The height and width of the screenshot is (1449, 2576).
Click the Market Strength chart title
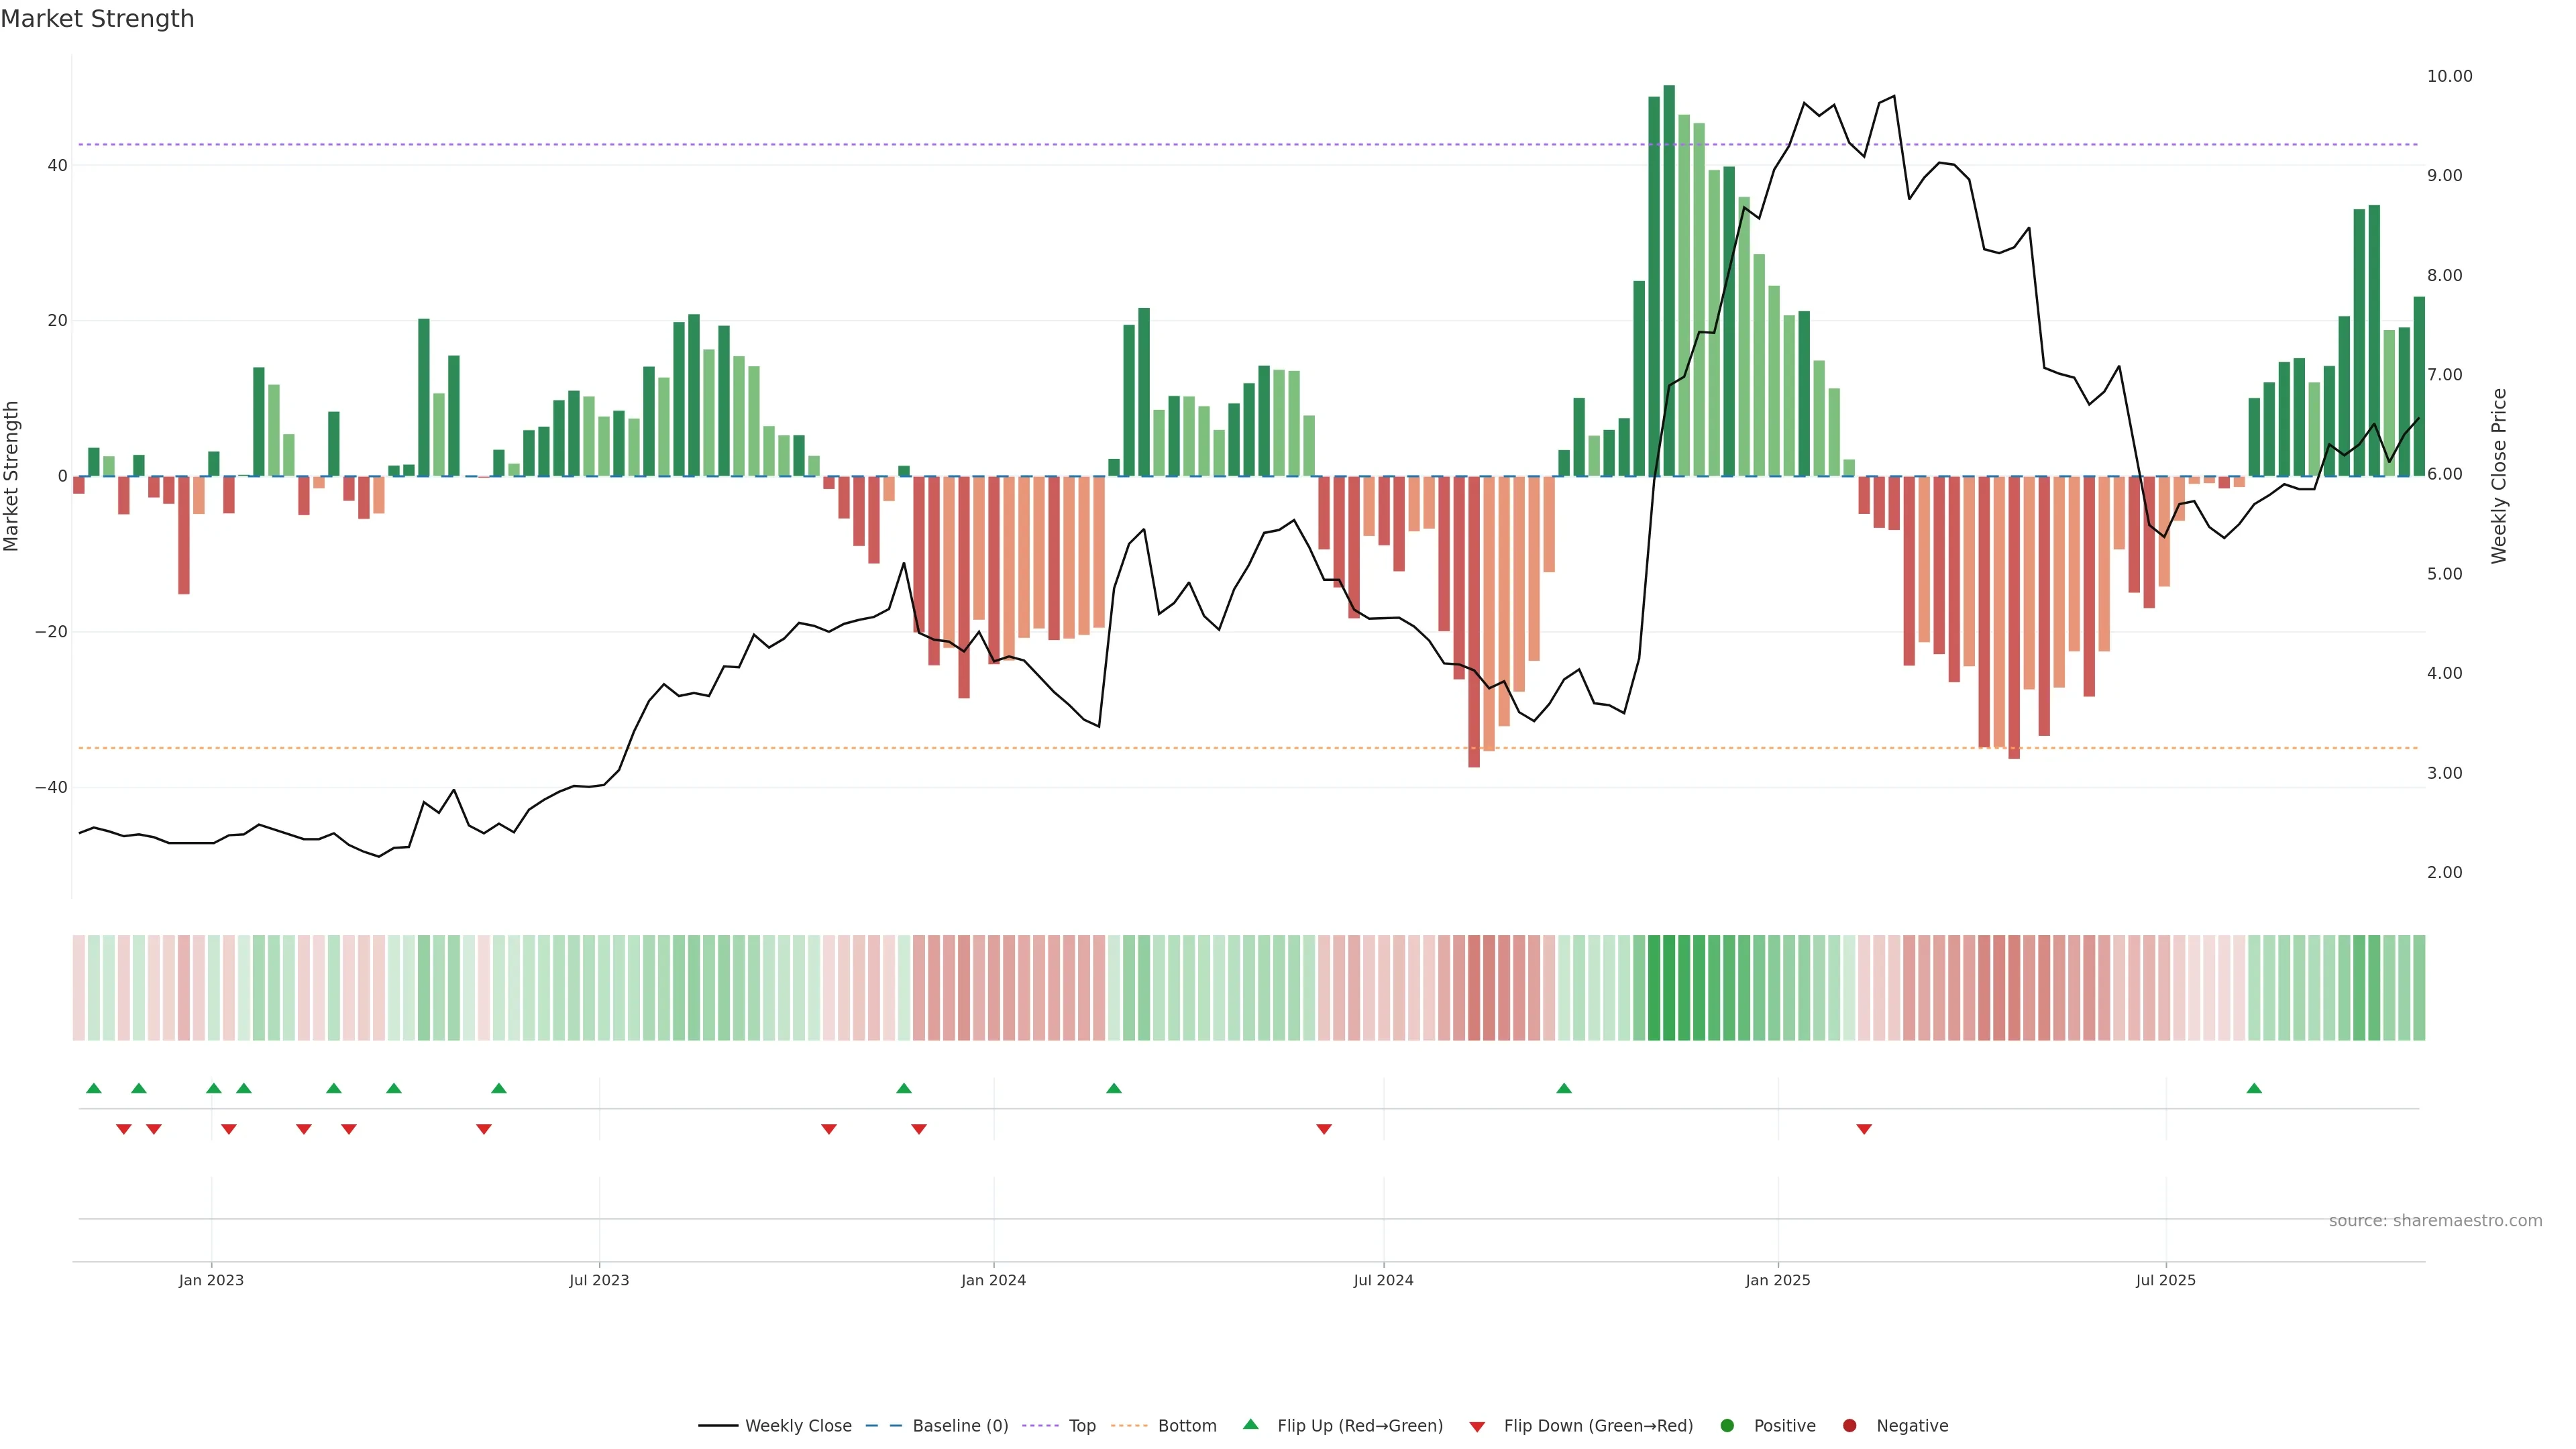pos(97,19)
